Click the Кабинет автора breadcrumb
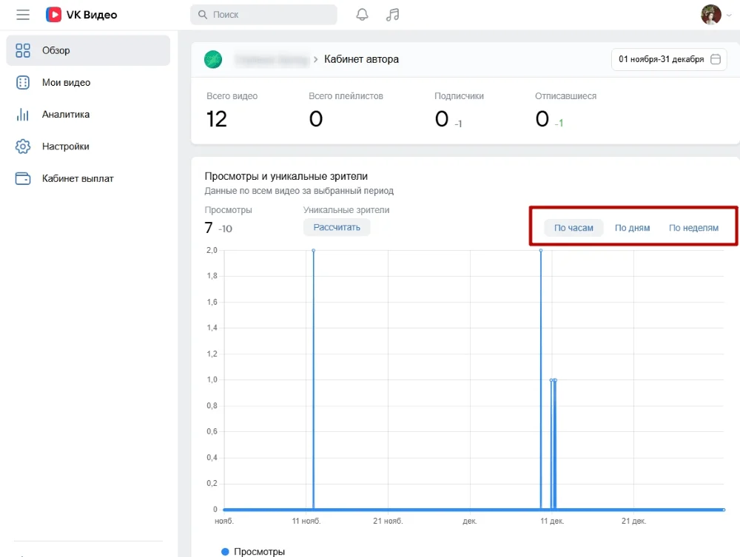The height and width of the screenshot is (557, 740). (361, 59)
